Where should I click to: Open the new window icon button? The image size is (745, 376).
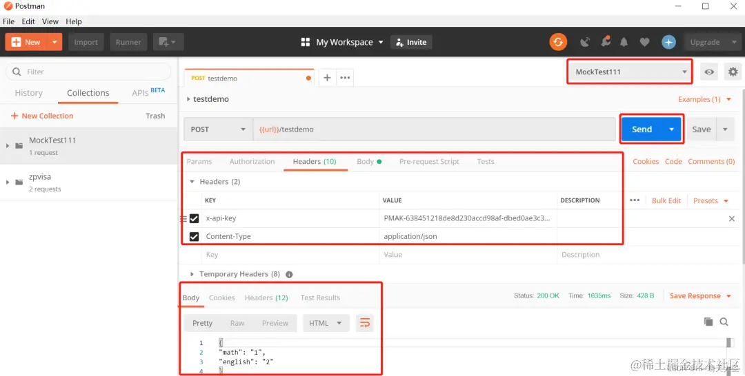tap(168, 42)
